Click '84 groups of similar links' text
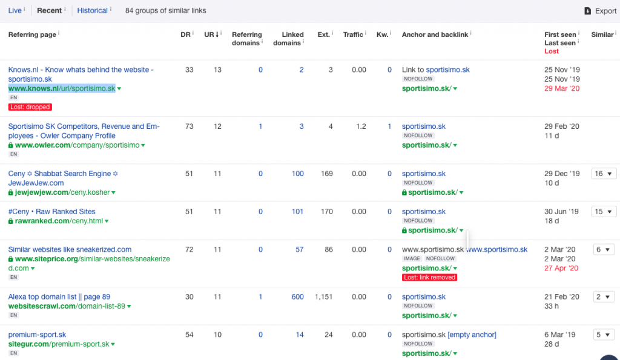The height and width of the screenshot is (360, 620). tap(166, 11)
